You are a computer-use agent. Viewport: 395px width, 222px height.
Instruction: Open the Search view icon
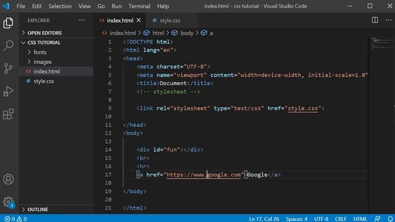[8, 46]
